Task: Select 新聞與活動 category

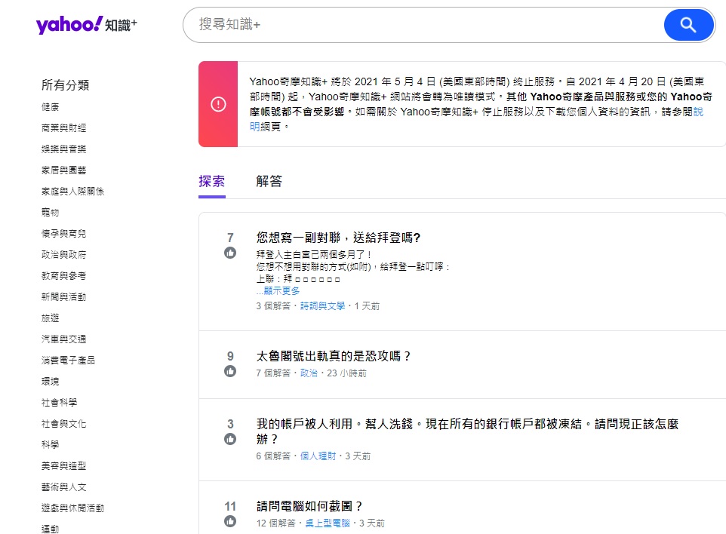Action: pyautogui.click(x=63, y=296)
